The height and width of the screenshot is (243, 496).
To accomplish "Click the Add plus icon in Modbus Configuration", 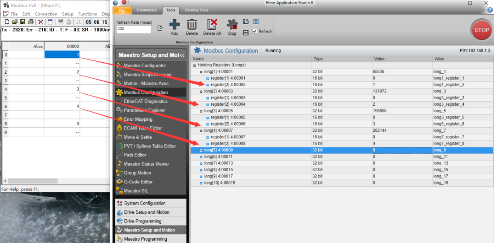I will (175, 25).
